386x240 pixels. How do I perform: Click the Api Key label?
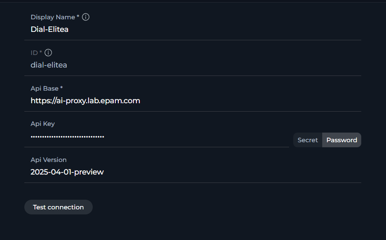[43, 124]
